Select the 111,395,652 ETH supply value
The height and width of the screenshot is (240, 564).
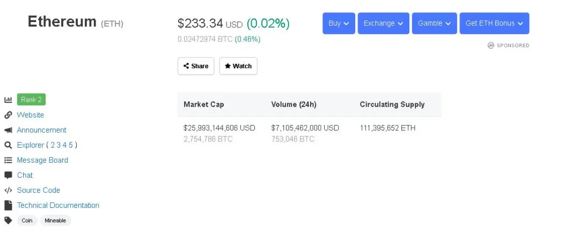[x=388, y=128]
